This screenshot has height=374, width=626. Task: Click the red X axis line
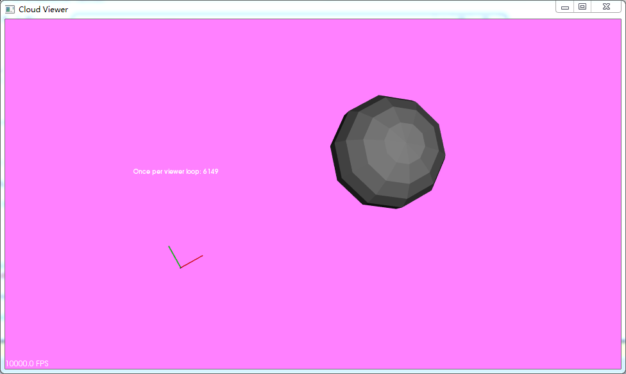192,262
